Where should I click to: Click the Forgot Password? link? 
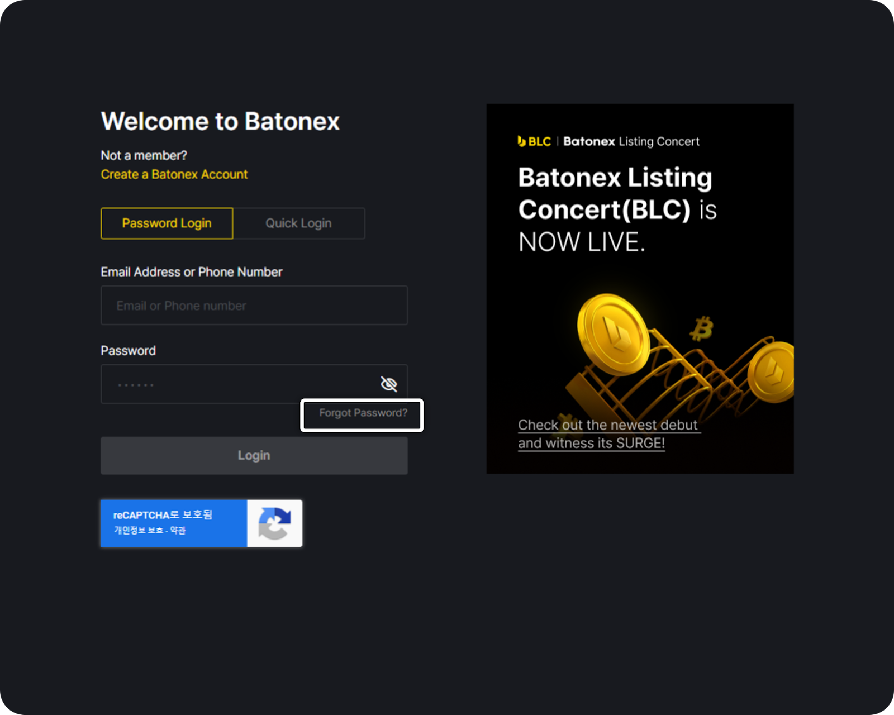click(363, 413)
